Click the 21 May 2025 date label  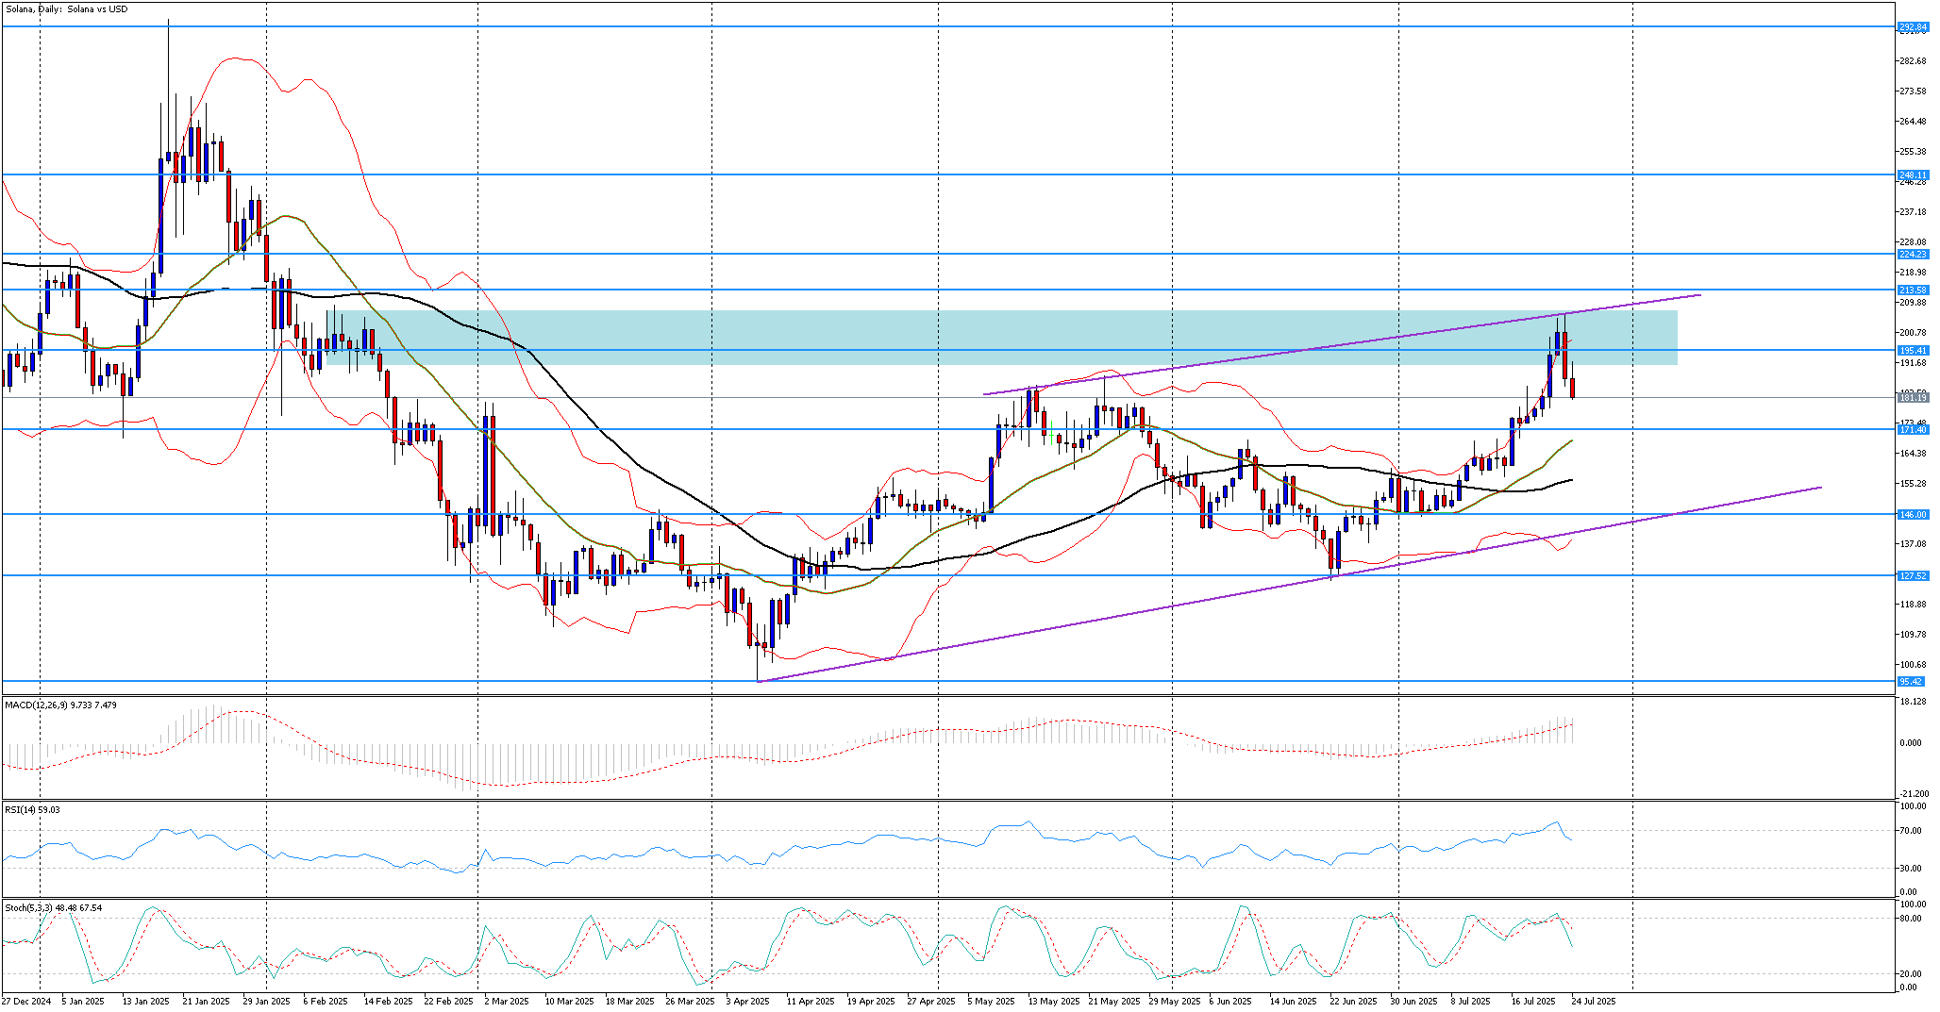click(1112, 1001)
